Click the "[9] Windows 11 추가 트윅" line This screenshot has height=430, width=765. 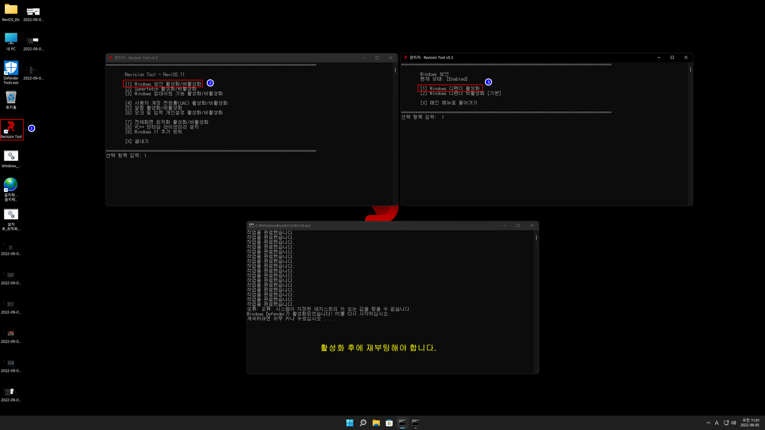tap(154, 132)
